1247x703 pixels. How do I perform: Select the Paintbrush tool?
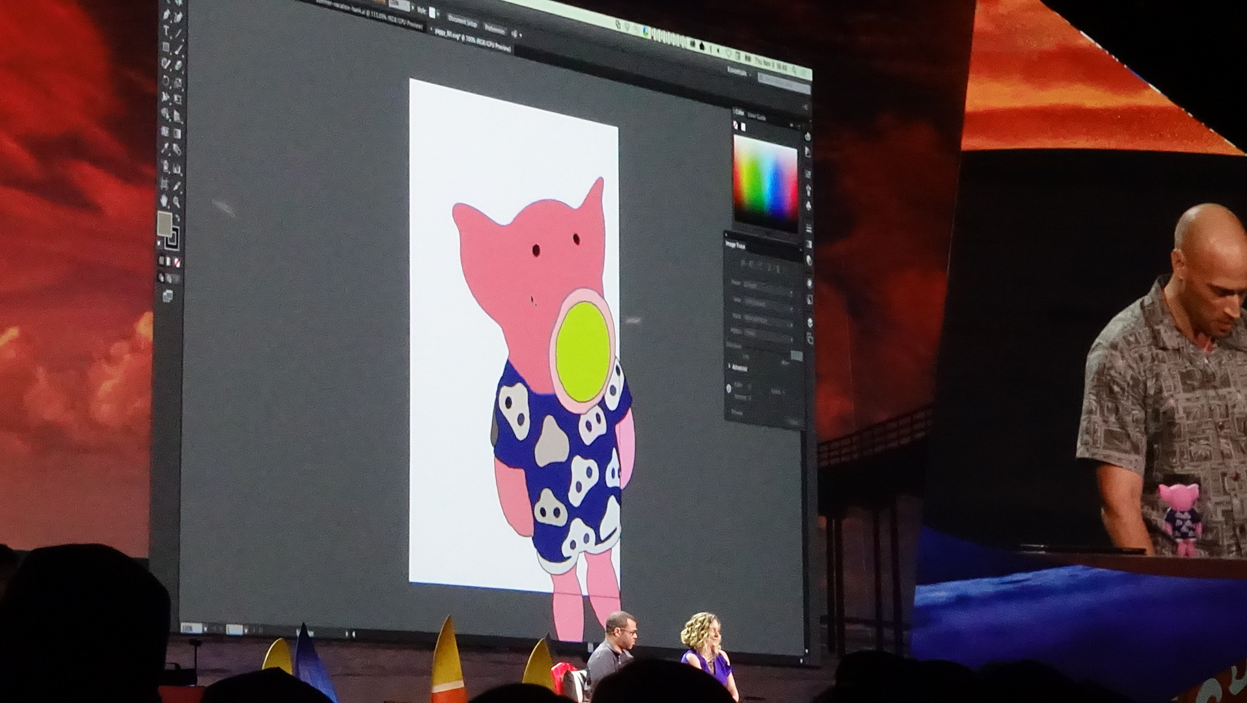(178, 49)
